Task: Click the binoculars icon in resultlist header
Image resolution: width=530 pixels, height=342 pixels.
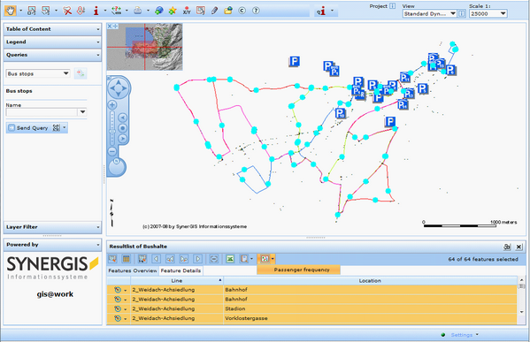Action: tap(507, 247)
